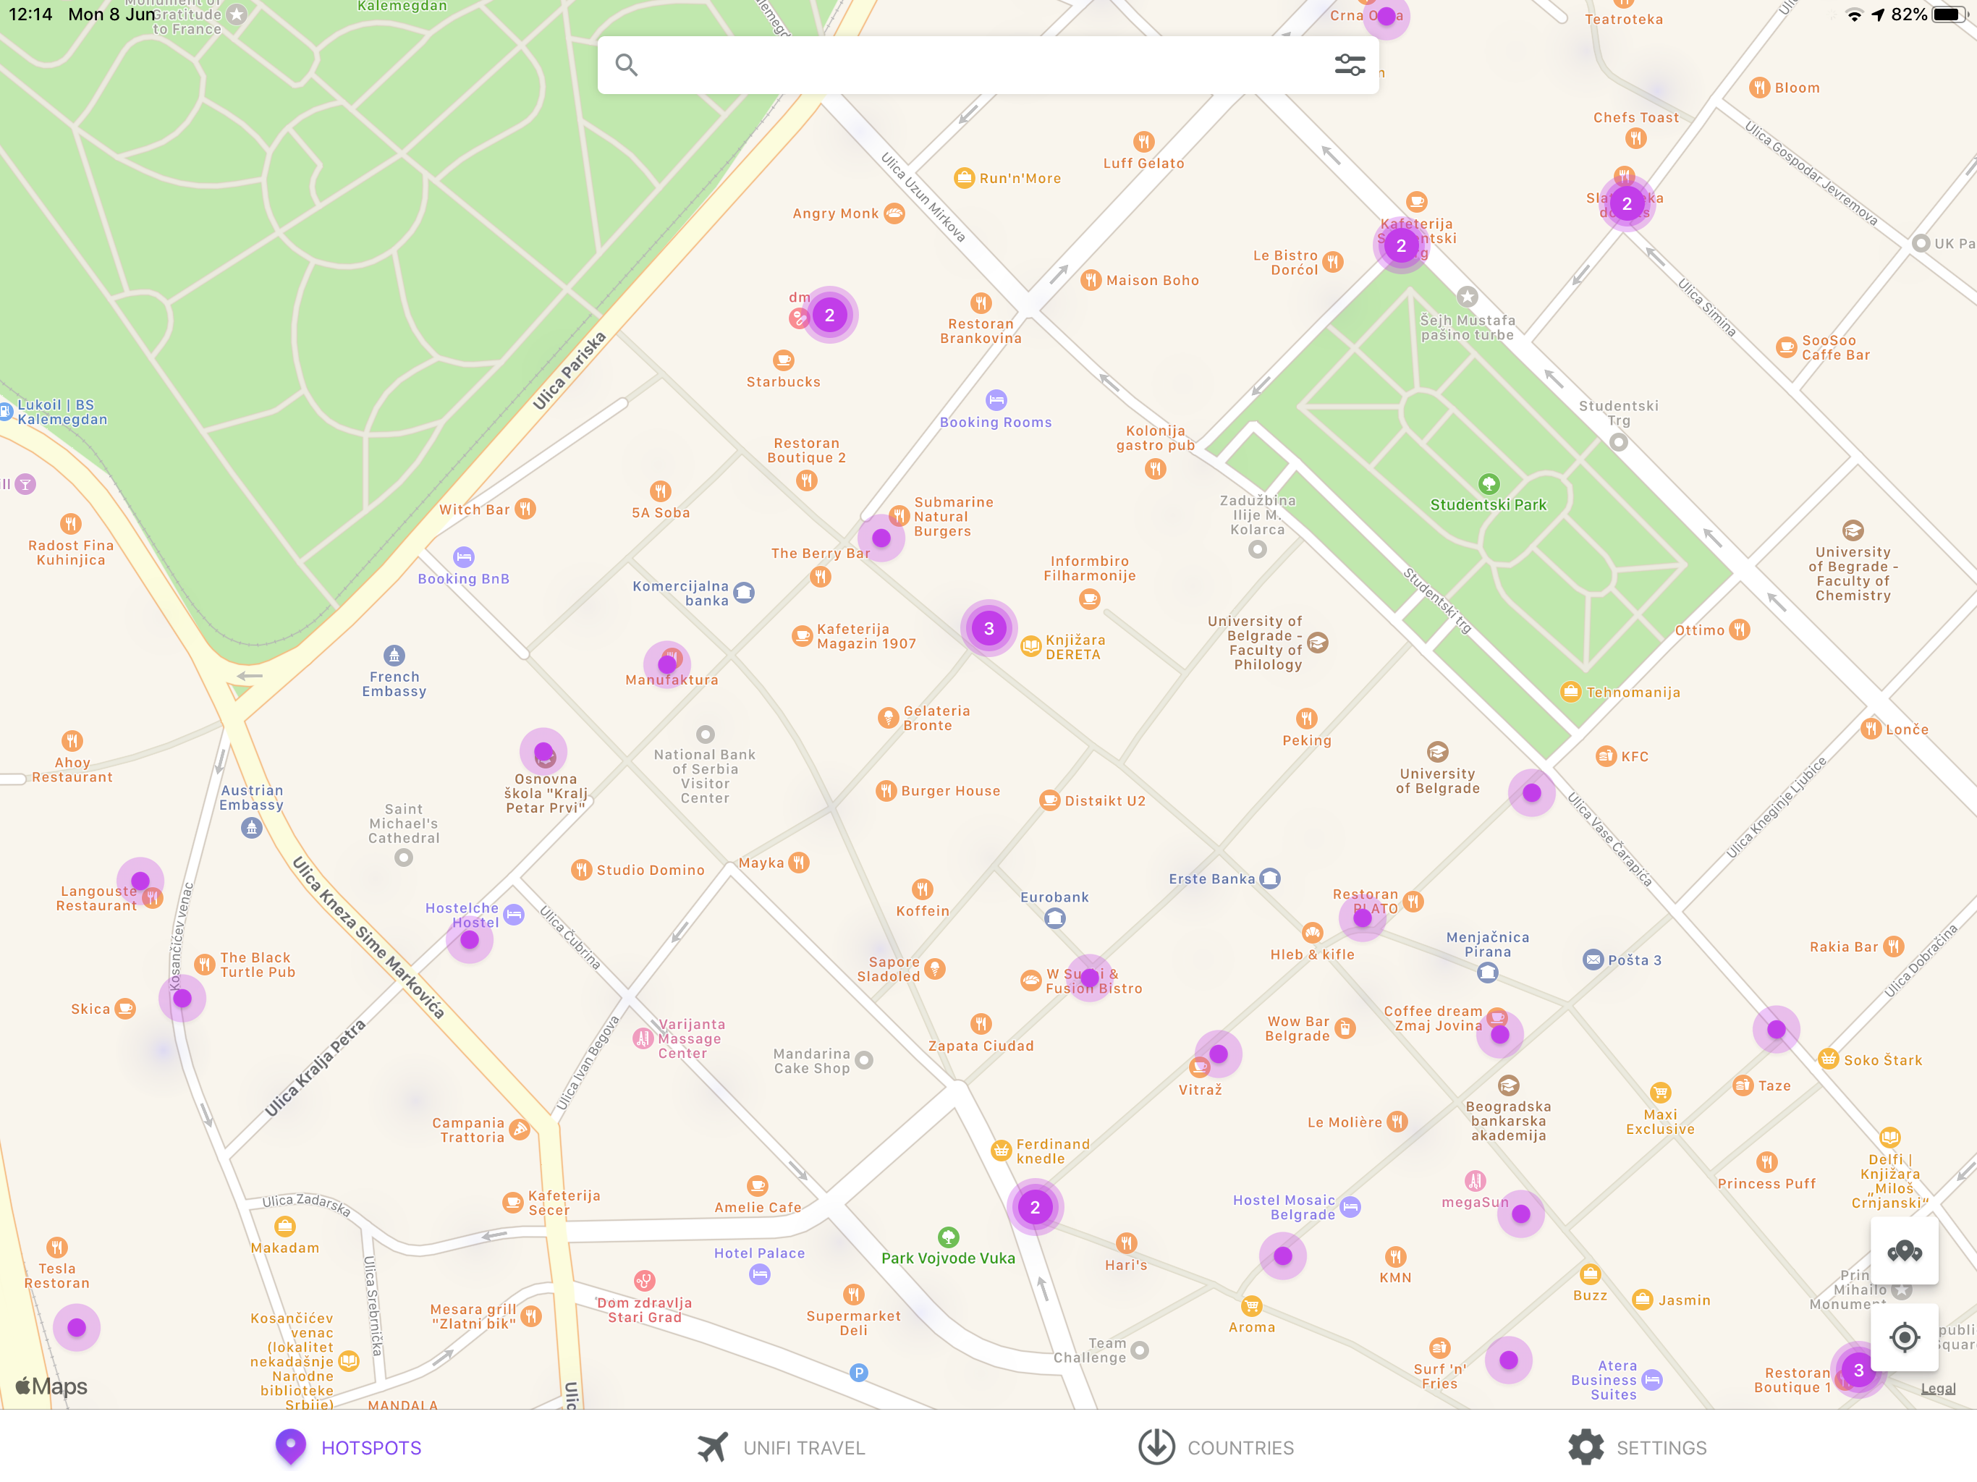The height and width of the screenshot is (1482, 1977).
Task: Open the Legal link
Action: pos(1938,1388)
